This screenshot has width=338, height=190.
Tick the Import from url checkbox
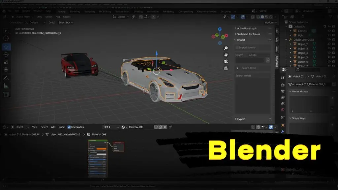[x=237, y=47]
